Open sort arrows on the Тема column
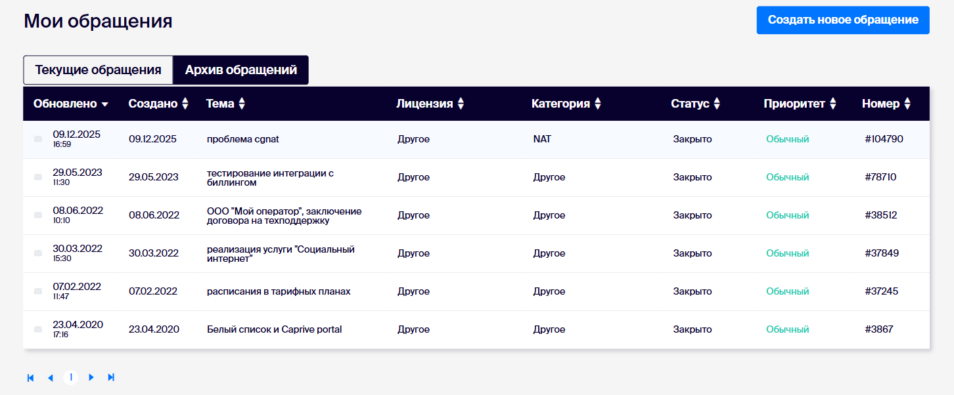 (x=243, y=103)
